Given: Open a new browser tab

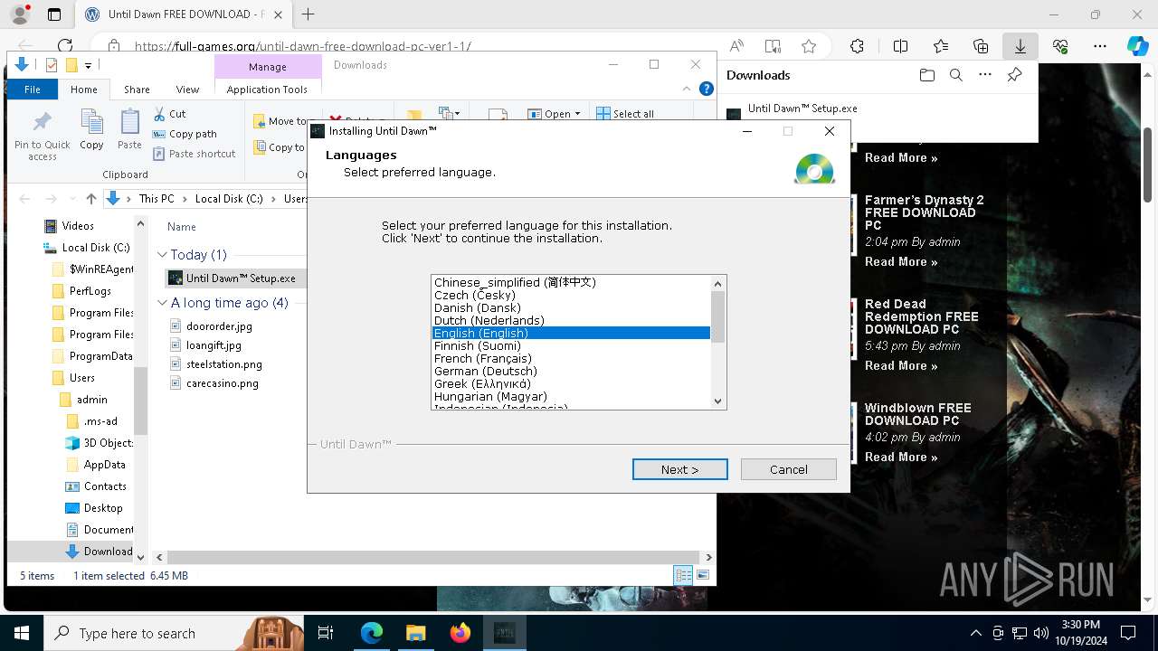Looking at the screenshot, I should (x=308, y=14).
